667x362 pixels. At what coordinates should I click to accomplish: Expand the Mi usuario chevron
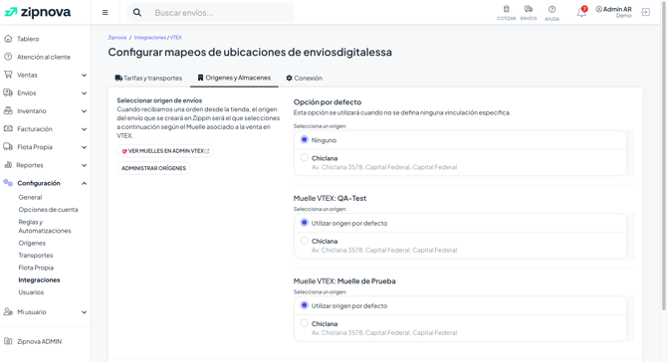point(85,312)
